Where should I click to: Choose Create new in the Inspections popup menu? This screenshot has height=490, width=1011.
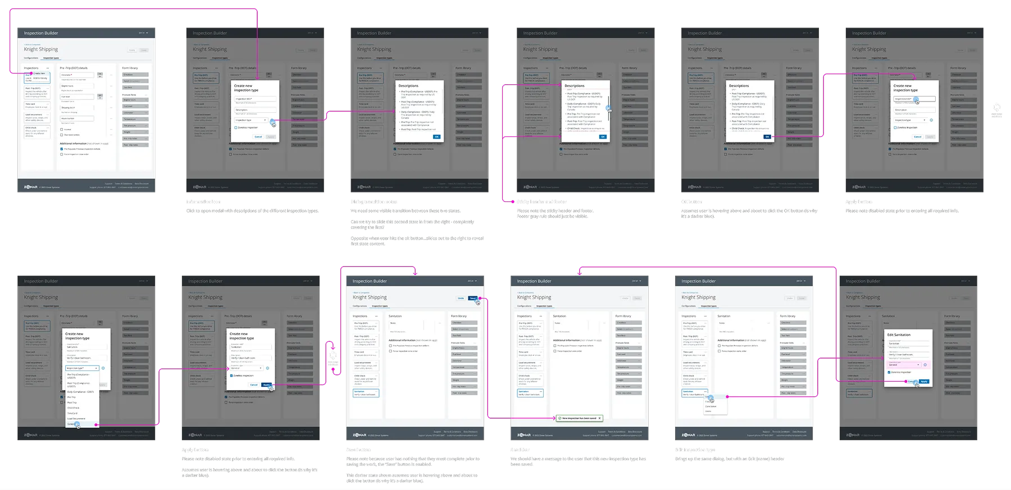tap(39, 74)
